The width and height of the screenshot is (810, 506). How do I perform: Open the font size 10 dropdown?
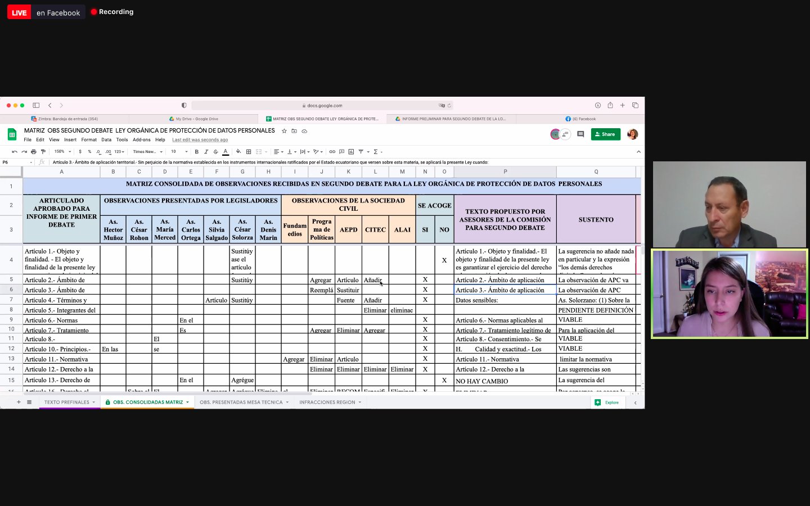(x=178, y=152)
